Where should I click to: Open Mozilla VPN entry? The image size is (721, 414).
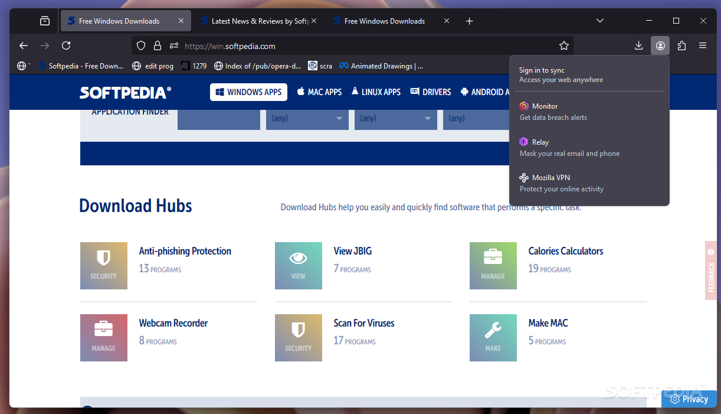(589, 183)
